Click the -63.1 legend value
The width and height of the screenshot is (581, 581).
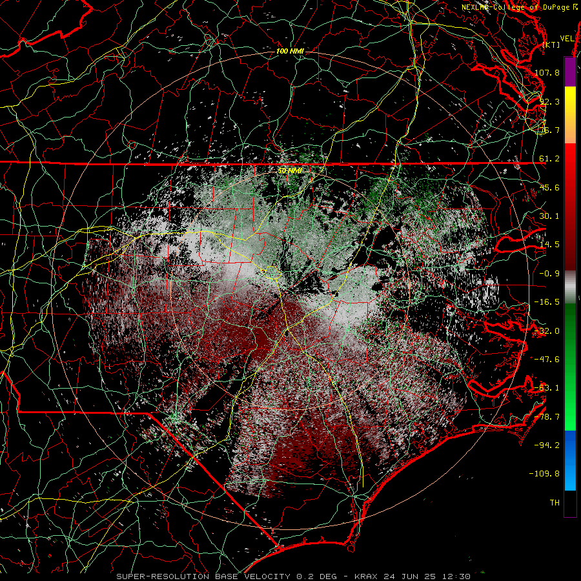pos(547,388)
